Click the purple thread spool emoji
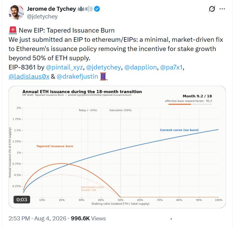Screen dimensions: 234x228 click(103, 77)
